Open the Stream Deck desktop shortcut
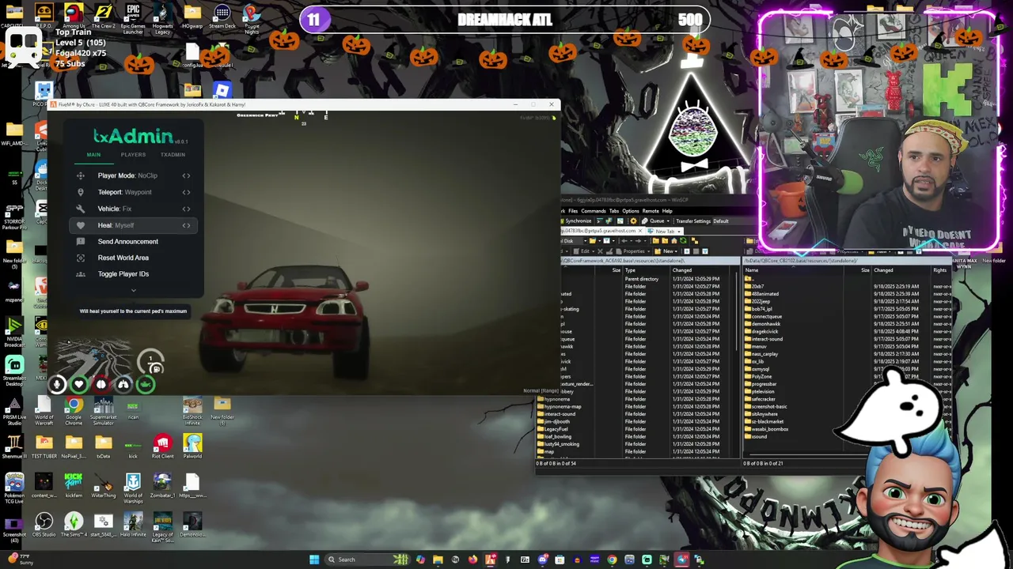The width and height of the screenshot is (1013, 569). [222, 16]
